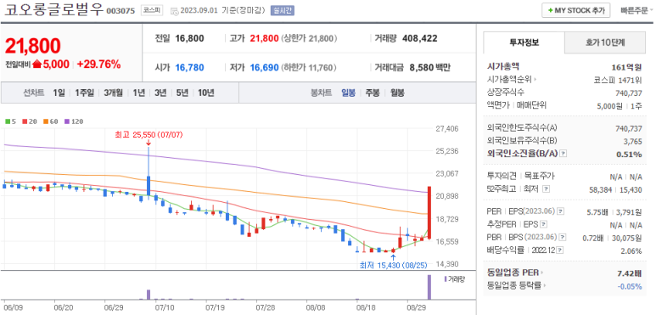Click the 봉차트 label
Viewport: 656px width, 315px height.
(322, 93)
